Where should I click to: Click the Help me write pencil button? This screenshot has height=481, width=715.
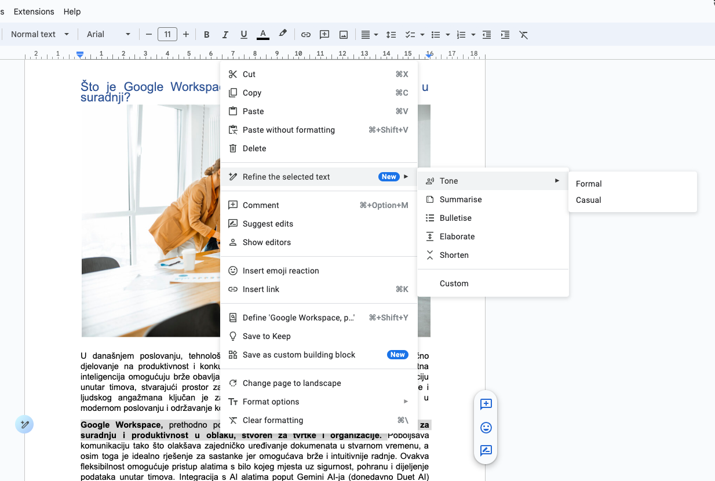click(x=24, y=425)
